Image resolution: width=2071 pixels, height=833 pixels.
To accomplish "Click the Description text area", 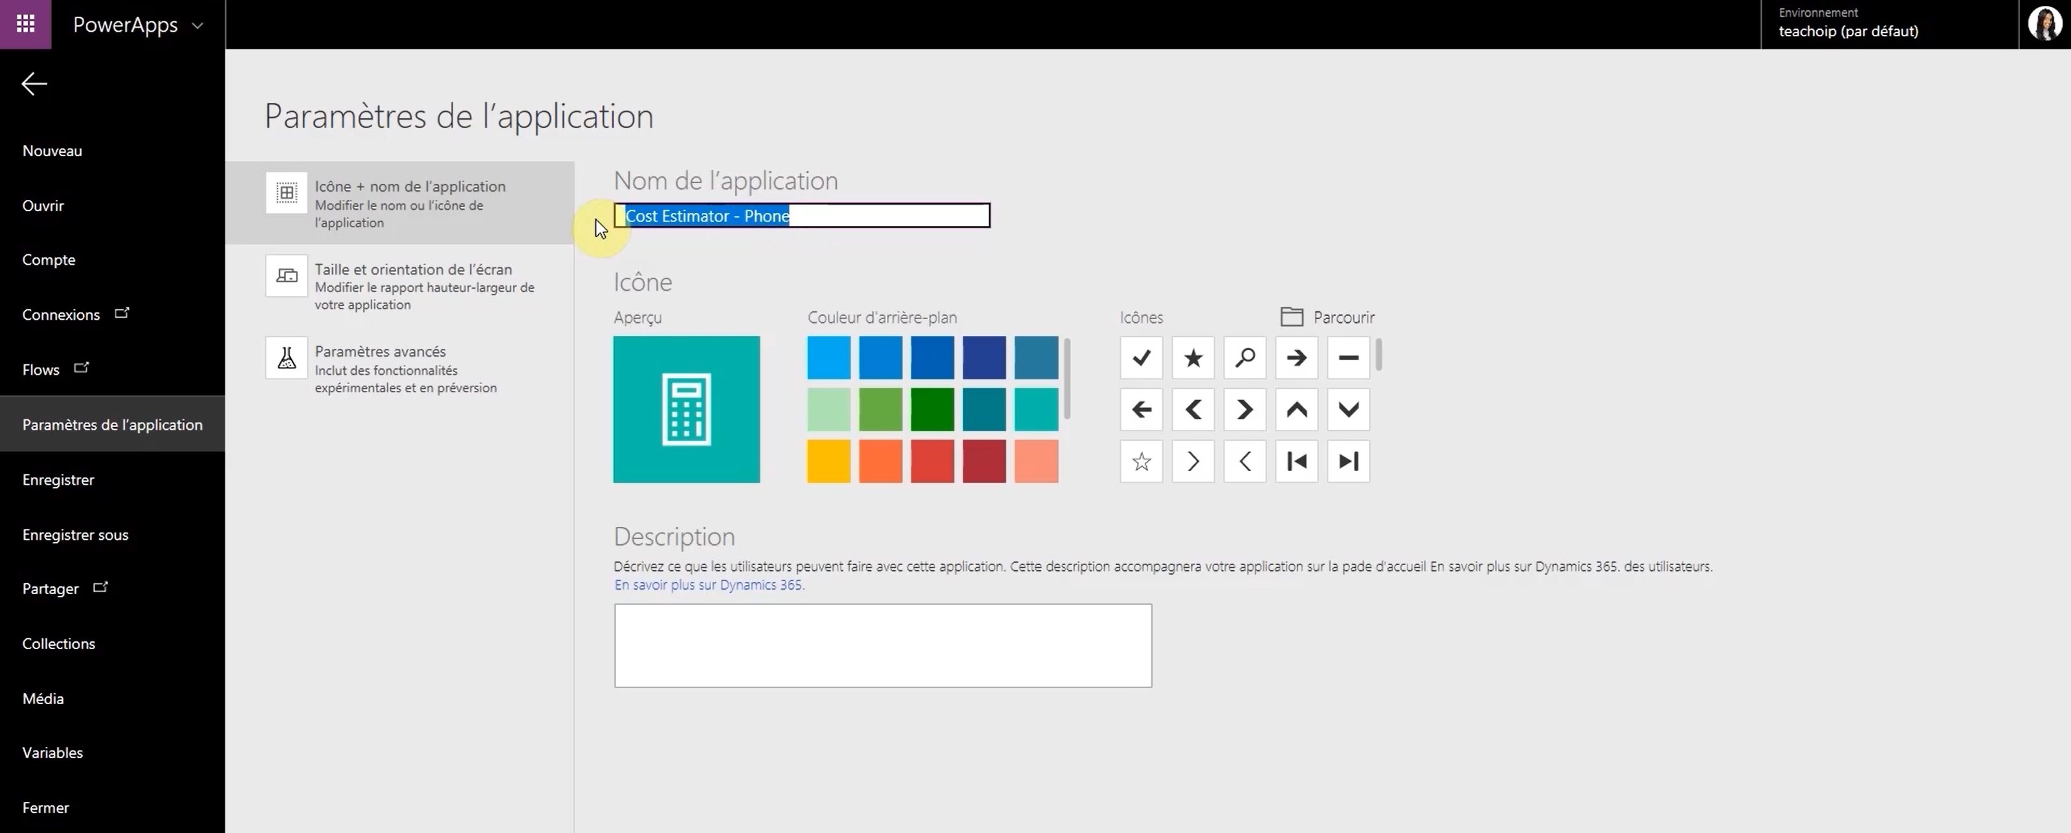I will click(883, 646).
